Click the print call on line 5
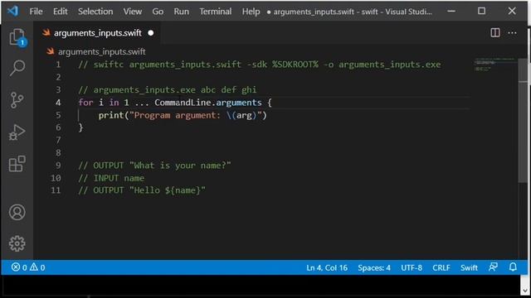Screen dimensions: 531x298 coord(111,115)
